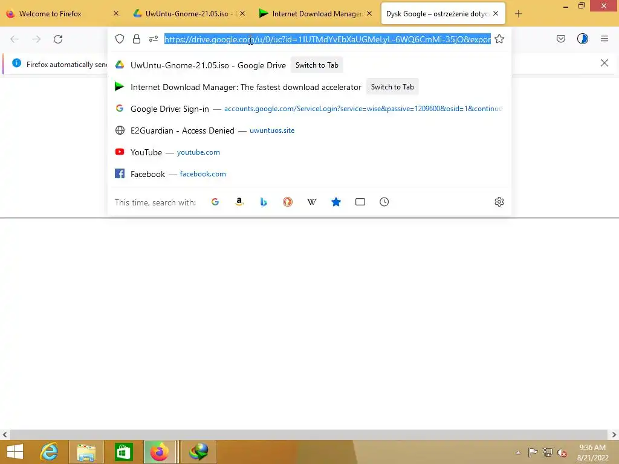Click the selected URL in address bar
This screenshot has width=619, height=464.
click(328, 39)
